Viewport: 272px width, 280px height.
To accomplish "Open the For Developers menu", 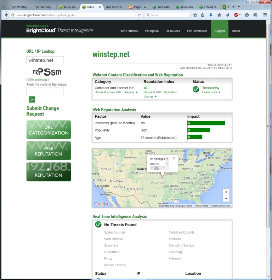I will pyautogui.click(x=197, y=31).
